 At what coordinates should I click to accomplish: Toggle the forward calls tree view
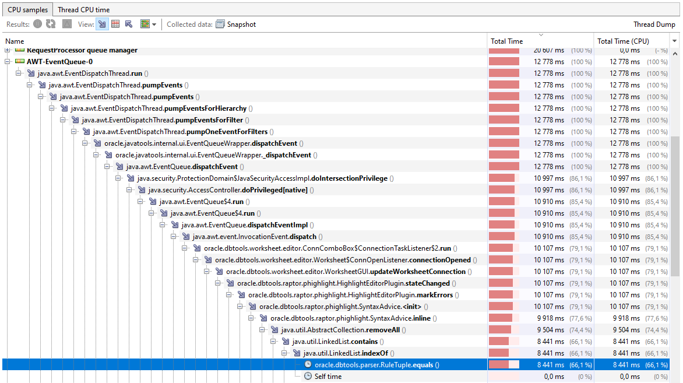click(102, 24)
